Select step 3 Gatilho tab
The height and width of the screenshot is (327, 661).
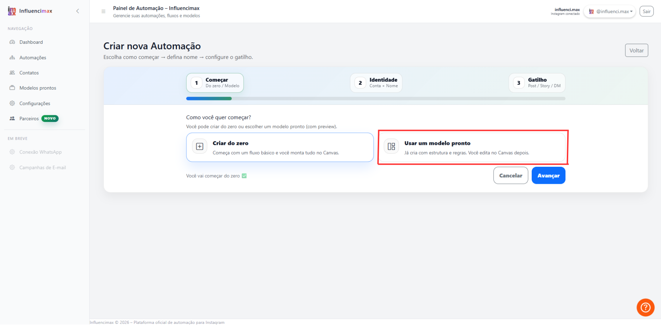click(537, 83)
